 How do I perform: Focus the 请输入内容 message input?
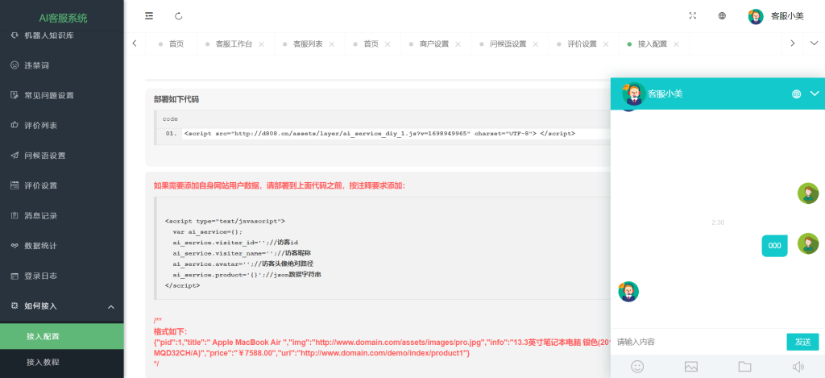pyautogui.click(x=698, y=342)
